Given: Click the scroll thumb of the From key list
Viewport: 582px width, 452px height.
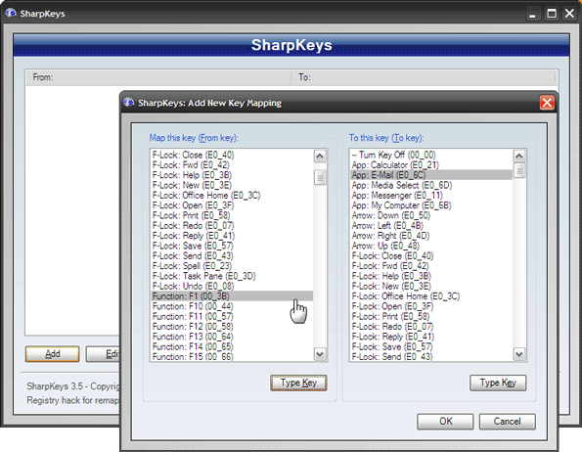Looking at the screenshot, I should coord(320,177).
